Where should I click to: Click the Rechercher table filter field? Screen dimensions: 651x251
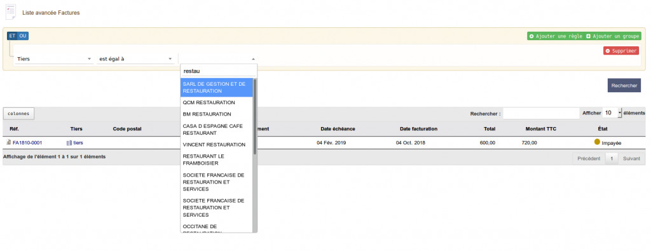(x=541, y=113)
